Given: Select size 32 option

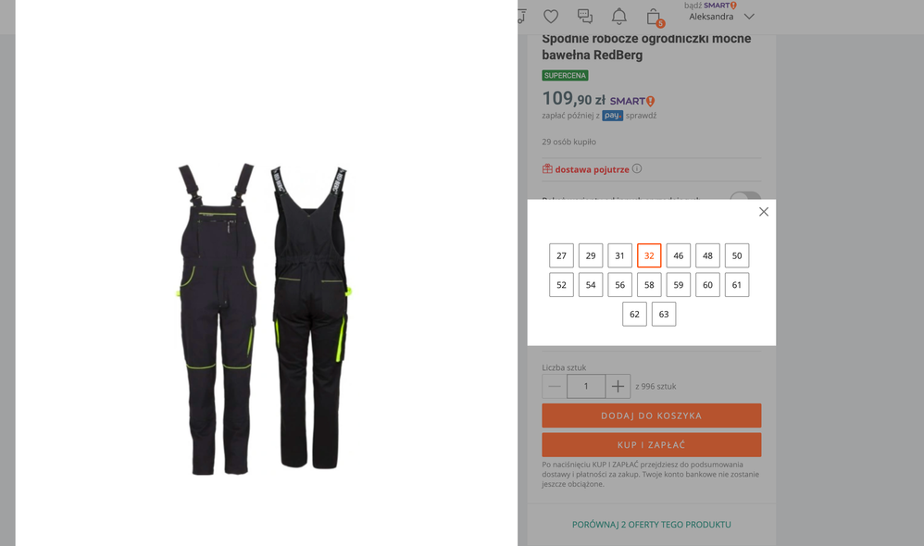Looking at the screenshot, I should 649,255.
